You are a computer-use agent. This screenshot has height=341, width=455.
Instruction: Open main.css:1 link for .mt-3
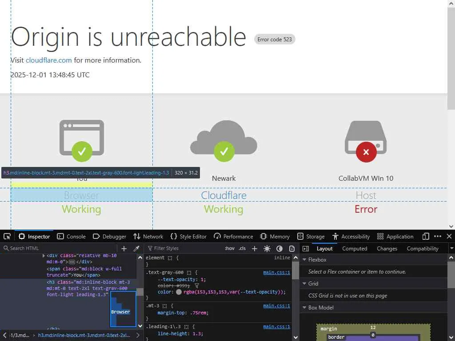[x=276, y=305]
